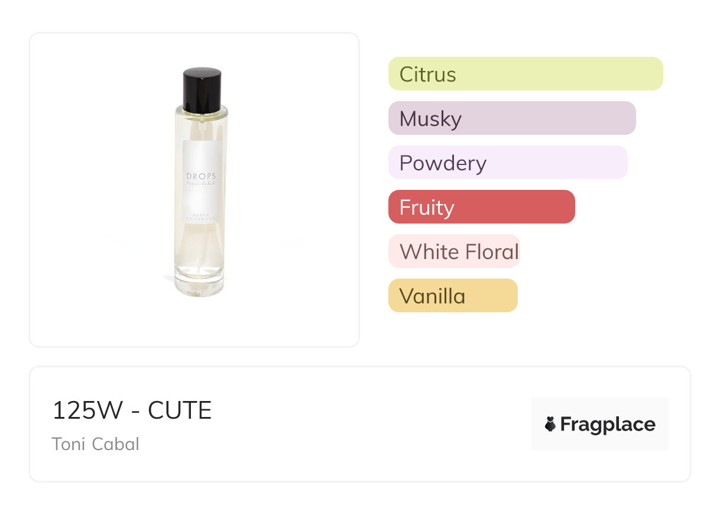Click the Fragplace wordmark text
The height and width of the screenshot is (511, 720).
[608, 424]
